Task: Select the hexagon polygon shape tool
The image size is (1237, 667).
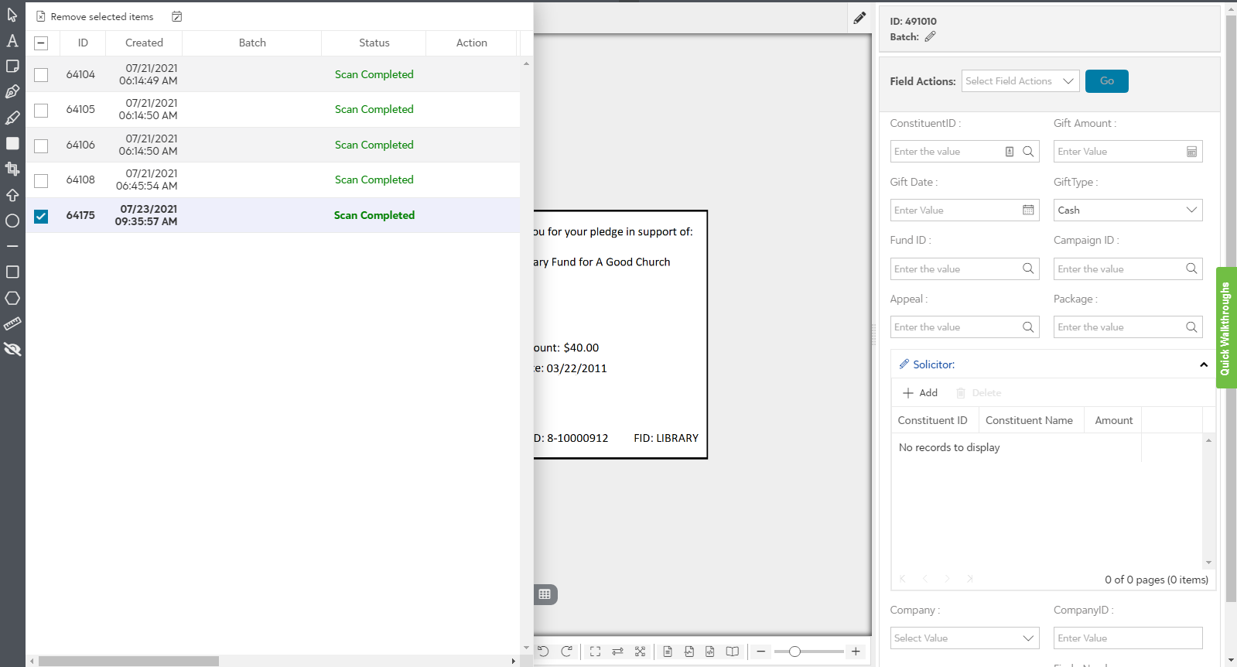Action: click(12, 298)
